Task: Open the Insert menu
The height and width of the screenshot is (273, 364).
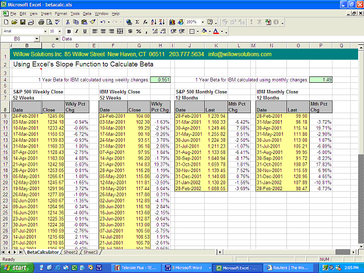Action: 46,13
